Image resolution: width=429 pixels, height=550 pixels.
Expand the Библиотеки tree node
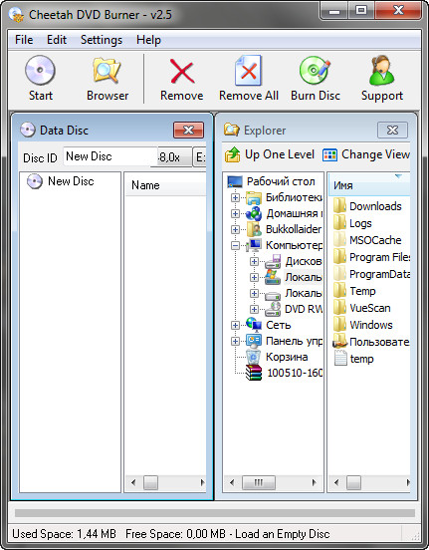(x=236, y=198)
